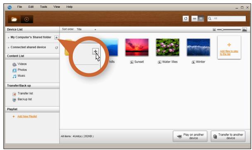Click the Content List header
The image size is (252, 150).
click(x=32, y=56)
